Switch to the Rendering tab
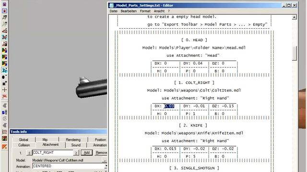 73,140
